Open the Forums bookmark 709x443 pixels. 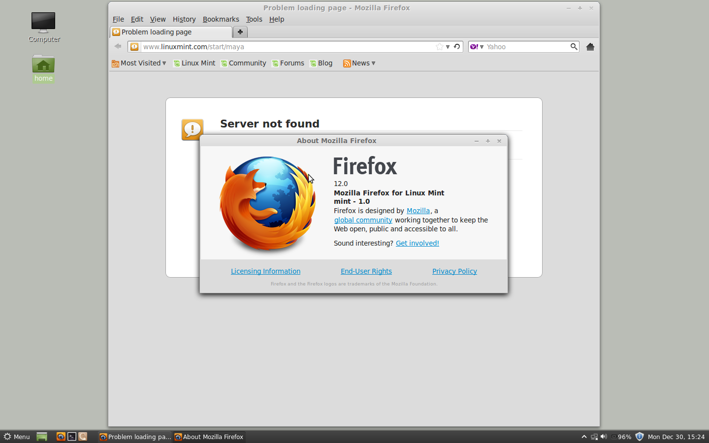click(x=289, y=63)
